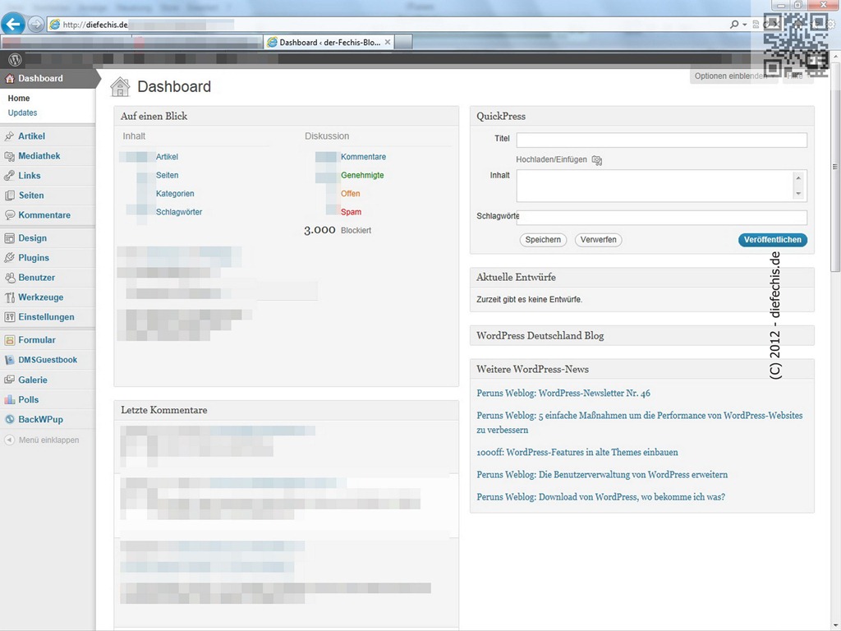
Task: Click the DMSGuestbook icon
Action: 9,360
